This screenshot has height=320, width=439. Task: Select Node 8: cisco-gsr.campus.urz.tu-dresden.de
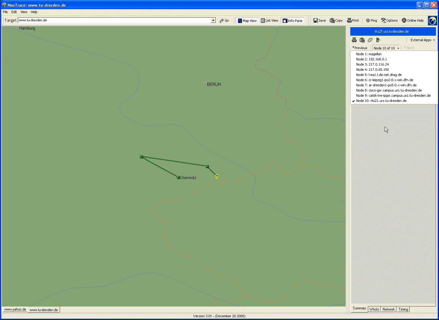pos(394,90)
